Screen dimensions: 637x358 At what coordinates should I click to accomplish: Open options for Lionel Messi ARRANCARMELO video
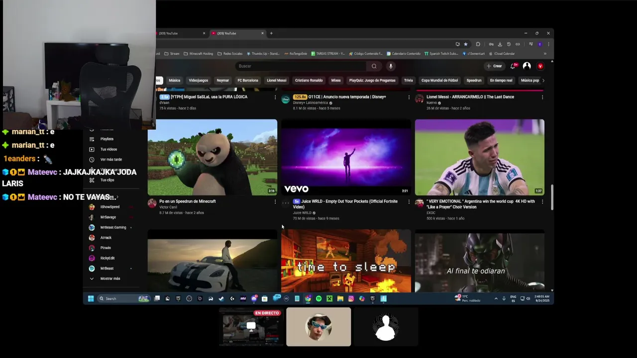point(542,97)
